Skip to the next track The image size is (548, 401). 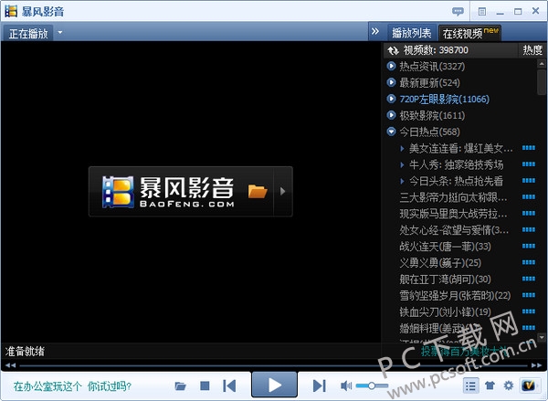(x=319, y=385)
